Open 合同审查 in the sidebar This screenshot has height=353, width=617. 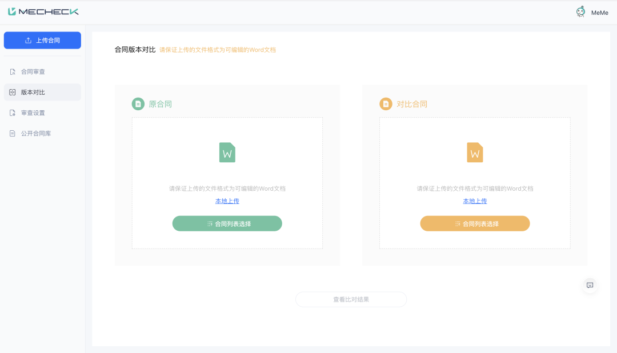(33, 72)
